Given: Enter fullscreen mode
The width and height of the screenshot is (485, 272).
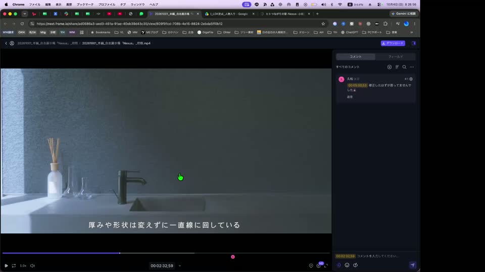Looking at the screenshot, I should [x=326, y=265].
